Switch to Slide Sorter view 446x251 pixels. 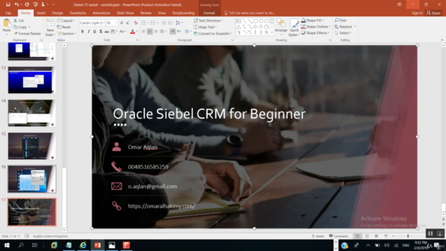367,236
